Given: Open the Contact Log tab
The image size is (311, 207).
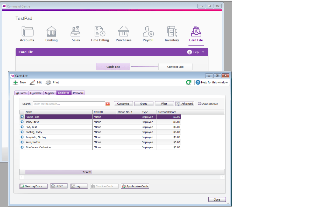Looking at the screenshot, I should pyautogui.click(x=175, y=66).
